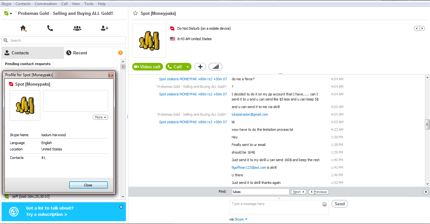
Task: Click the 4:22 AM timestamp
Action: pos(337,130)
